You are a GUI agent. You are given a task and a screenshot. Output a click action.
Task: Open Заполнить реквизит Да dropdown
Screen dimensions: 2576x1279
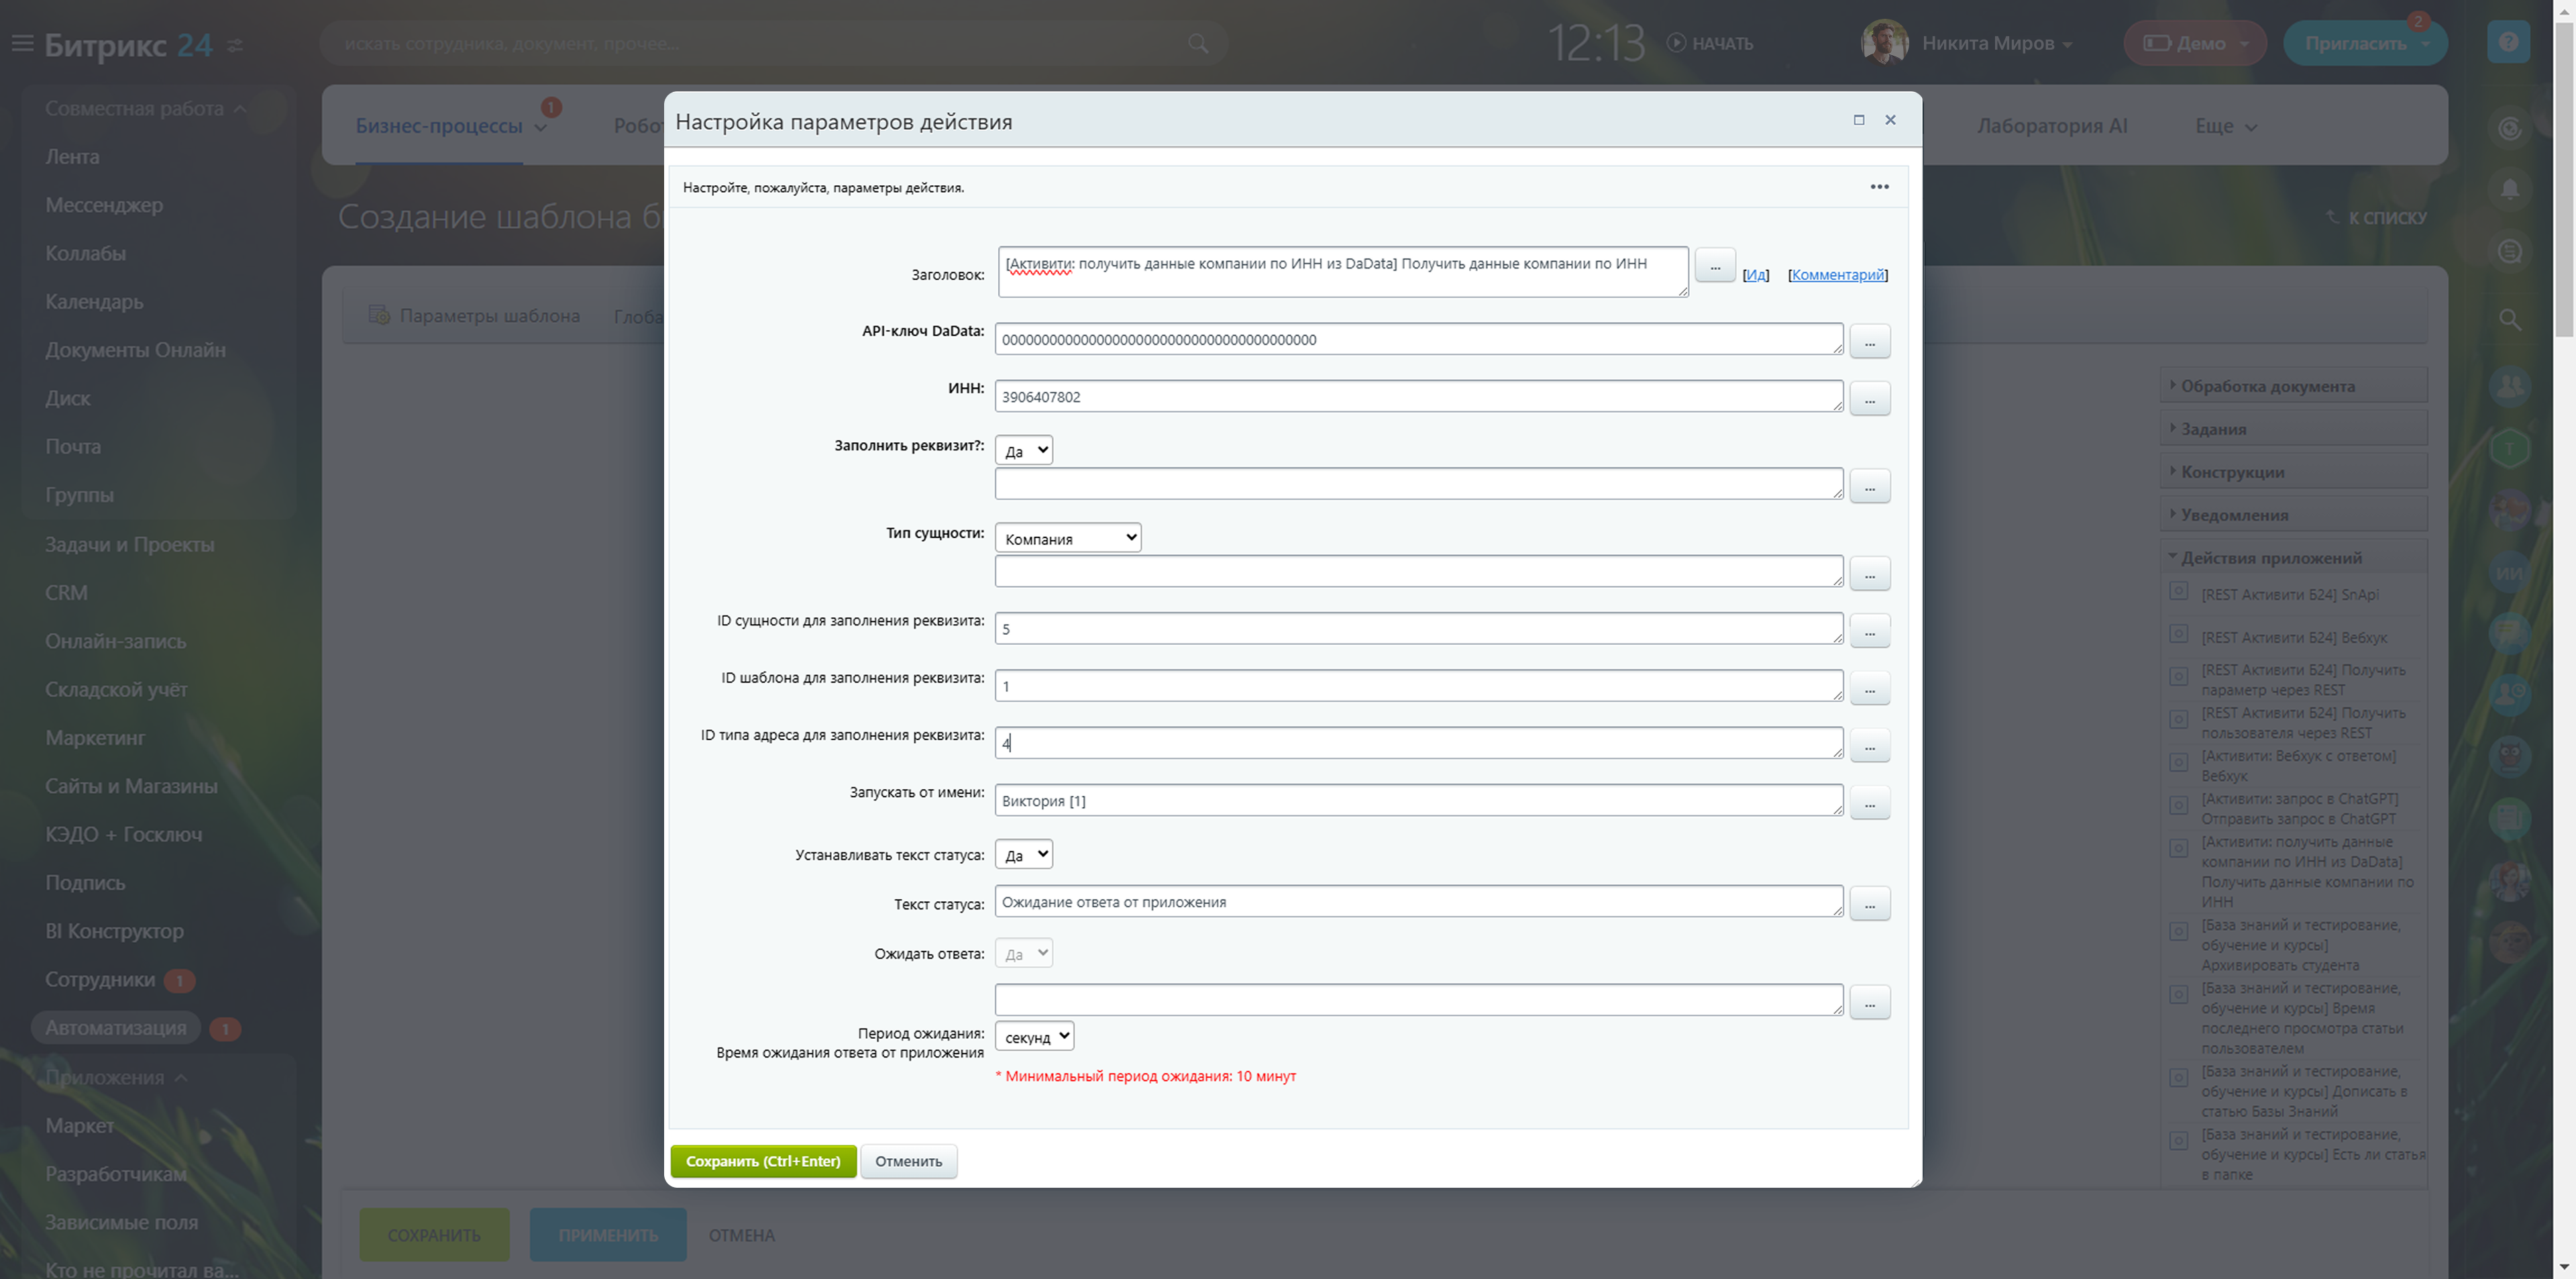[x=1023, y=451]
